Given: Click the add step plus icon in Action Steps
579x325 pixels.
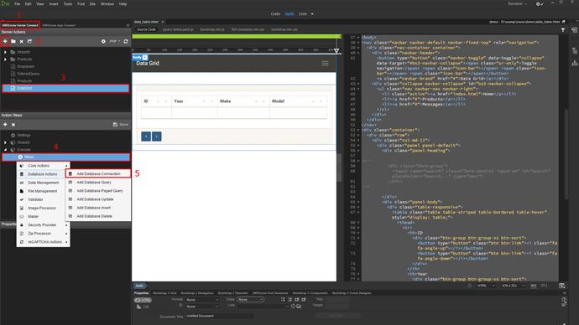Looking at the screenshot, I should [5, 125].
